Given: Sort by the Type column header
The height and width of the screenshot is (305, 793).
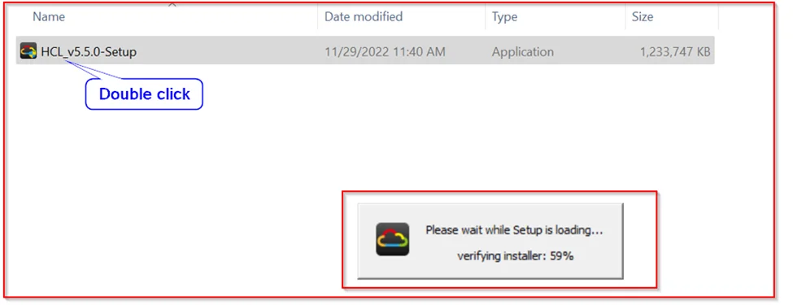Looking at the screenshot, I should (x=505, y=17).
